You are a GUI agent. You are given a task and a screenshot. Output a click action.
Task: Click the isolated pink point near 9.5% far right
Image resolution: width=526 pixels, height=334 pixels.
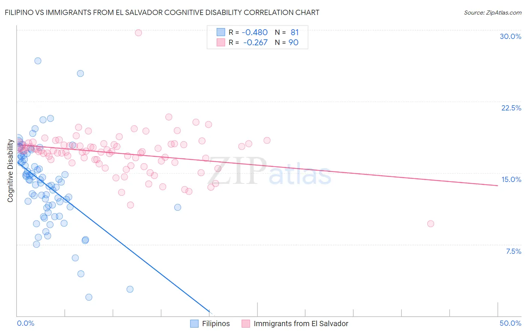click(x=431, y=224)
